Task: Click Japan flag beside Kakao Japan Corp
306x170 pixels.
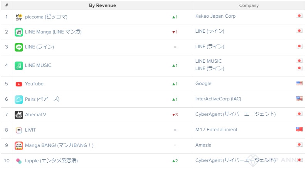Action: (x=299, y=16)
